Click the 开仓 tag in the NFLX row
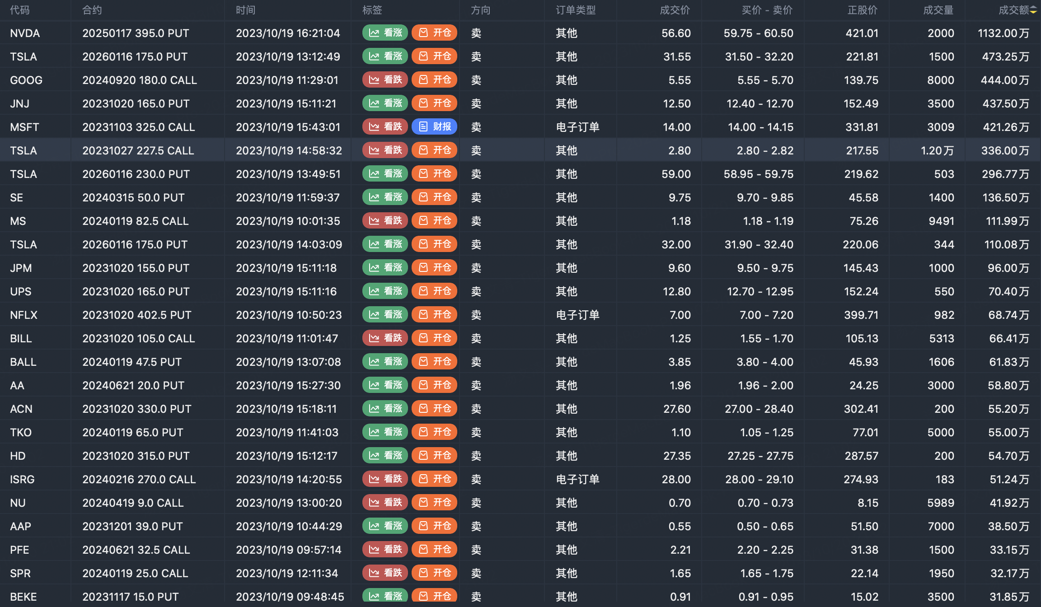This screenshot has height=607, width=1041. tap(435, 314)
